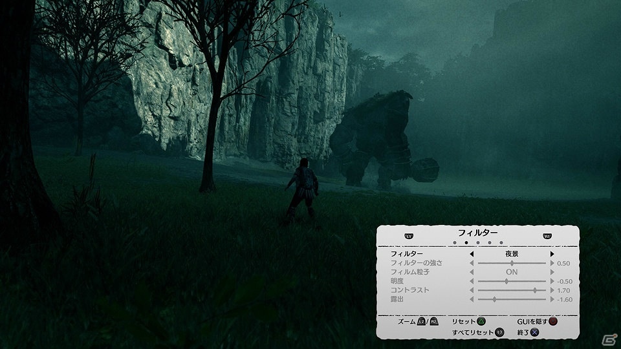Select the フィルターの強さ row label
Screen dimensions: 621x349
(416, 263)
